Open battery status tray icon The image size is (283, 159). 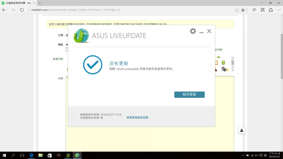[248, 155]
